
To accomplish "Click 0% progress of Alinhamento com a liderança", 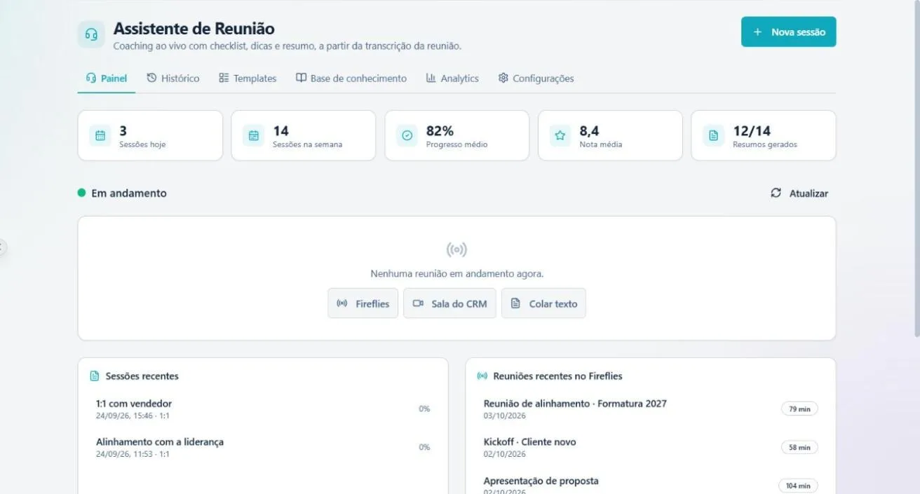I will 424,448.
